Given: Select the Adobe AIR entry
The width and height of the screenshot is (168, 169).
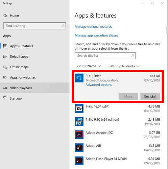Looking at the screenshot, I should (117, 148).
